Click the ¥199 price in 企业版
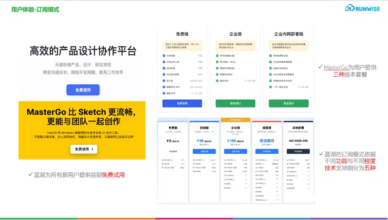This screenshot has width=388, height=220. (232, 141)
